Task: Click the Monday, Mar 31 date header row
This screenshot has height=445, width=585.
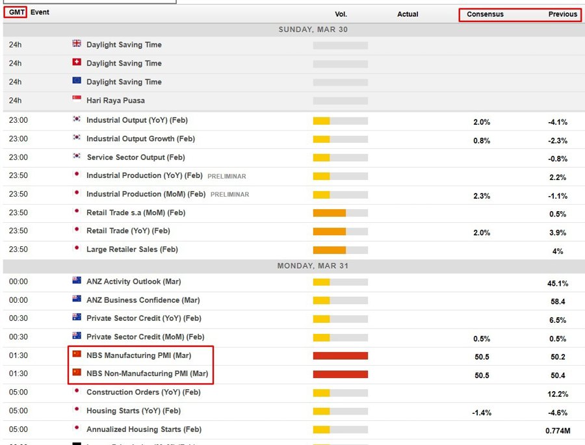Action: [292, 266]
